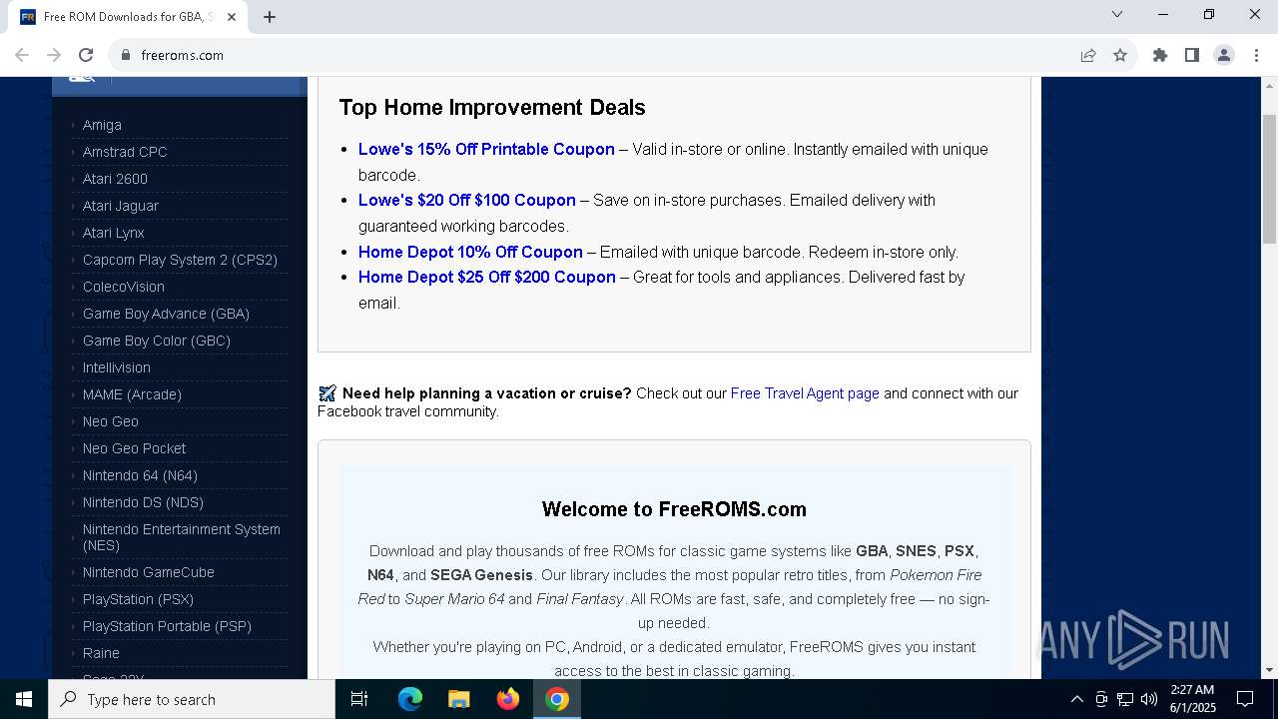Close the Free ROM Downloads tab

[x=233, y=17]
